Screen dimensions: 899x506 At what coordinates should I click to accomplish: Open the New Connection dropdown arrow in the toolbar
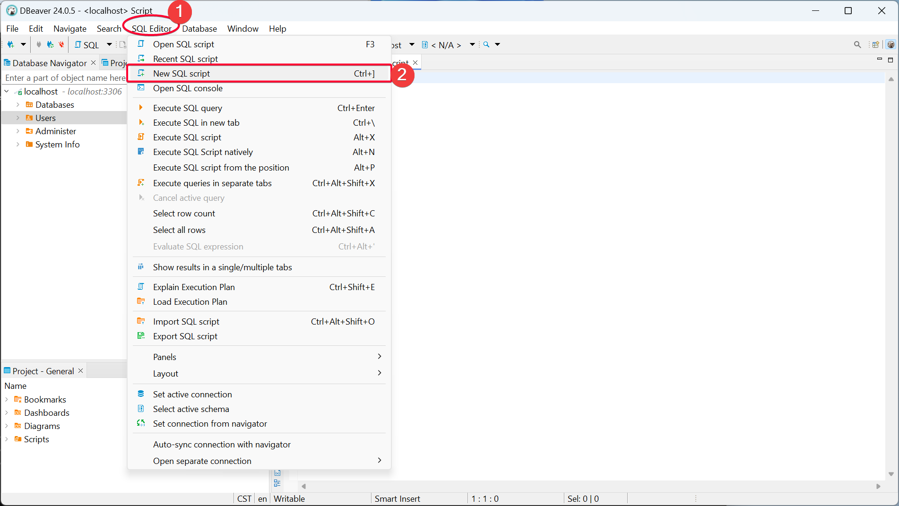tap(23, 44)
